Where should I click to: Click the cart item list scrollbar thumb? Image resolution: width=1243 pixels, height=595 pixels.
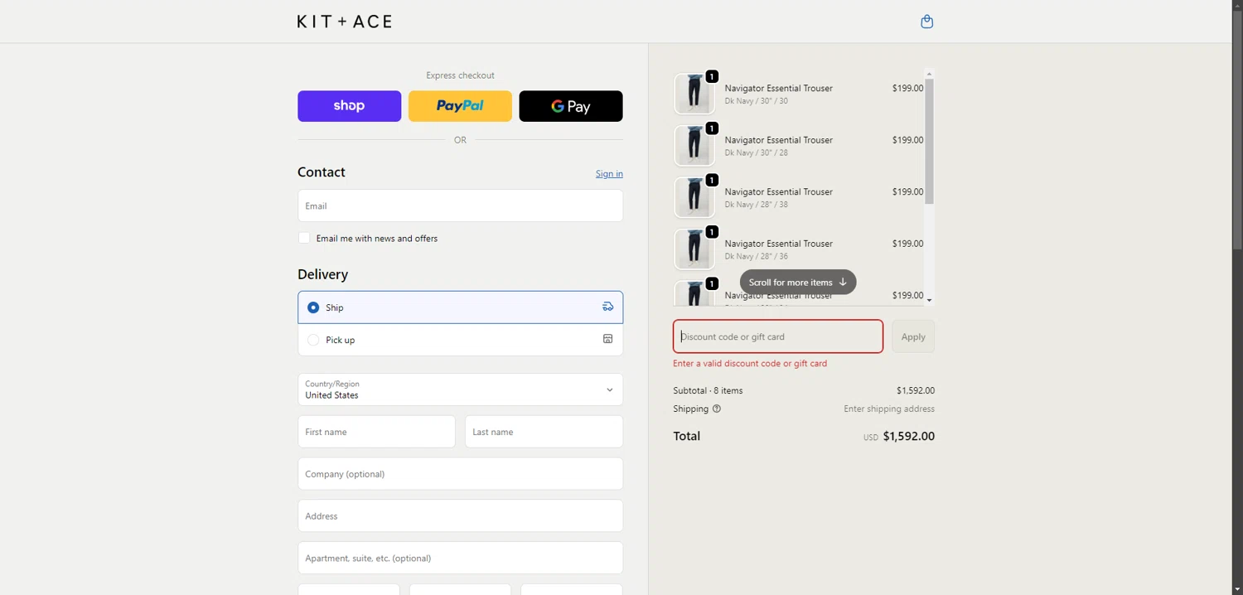click(929, 142)
